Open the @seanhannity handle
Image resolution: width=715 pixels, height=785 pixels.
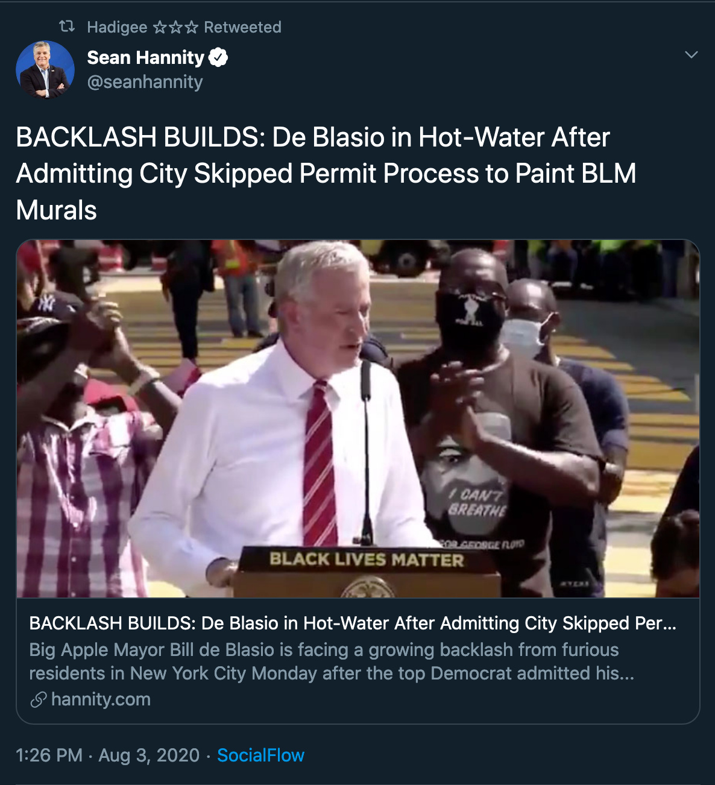pyautogui.click(x=145, y=82)
